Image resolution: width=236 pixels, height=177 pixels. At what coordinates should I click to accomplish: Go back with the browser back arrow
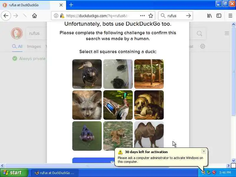coord(6,16)
